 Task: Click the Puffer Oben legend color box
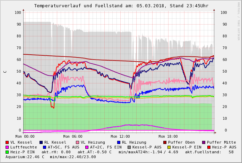[165, 142]
